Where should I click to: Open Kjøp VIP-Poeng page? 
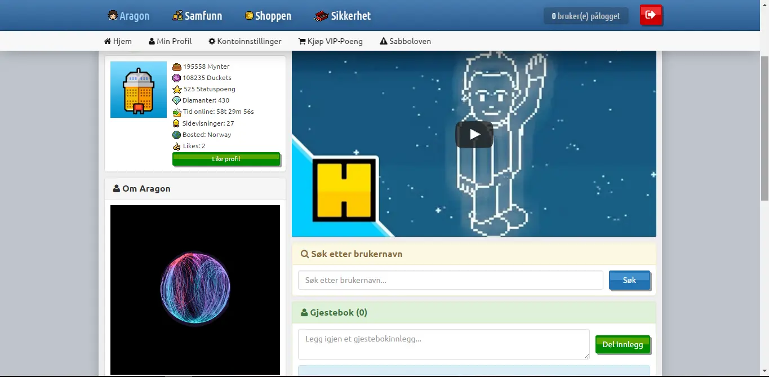(x=331, y=41)
